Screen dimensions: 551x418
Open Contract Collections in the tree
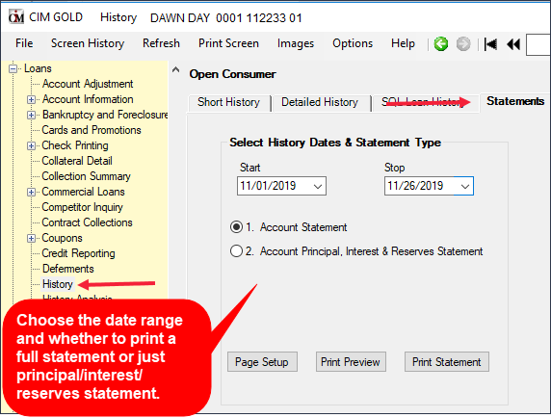coord(87,222)
